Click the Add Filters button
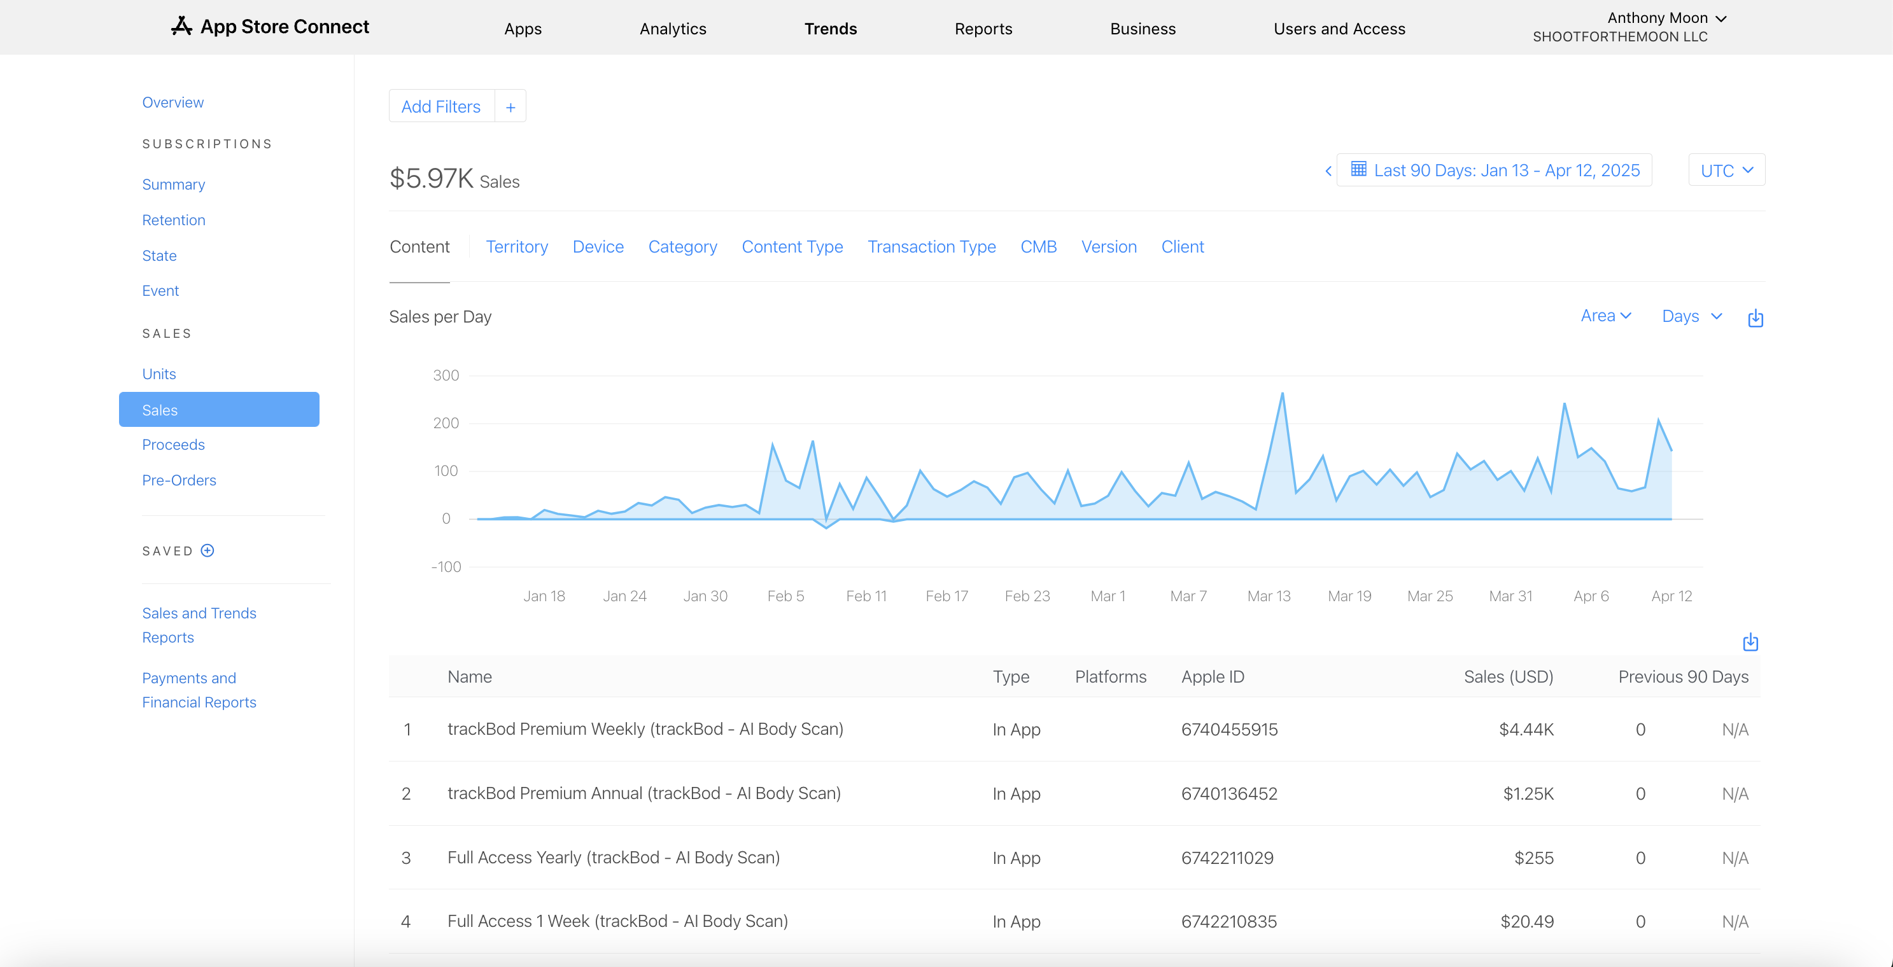 (x=441, y=108)
